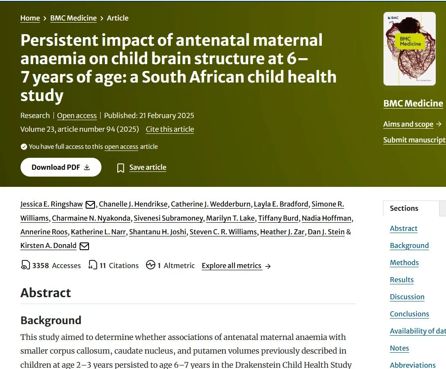Open the BMC Medicine journal cover thumbnail
The width and height of the screenshot is (446, 369).
coord(410,49)
